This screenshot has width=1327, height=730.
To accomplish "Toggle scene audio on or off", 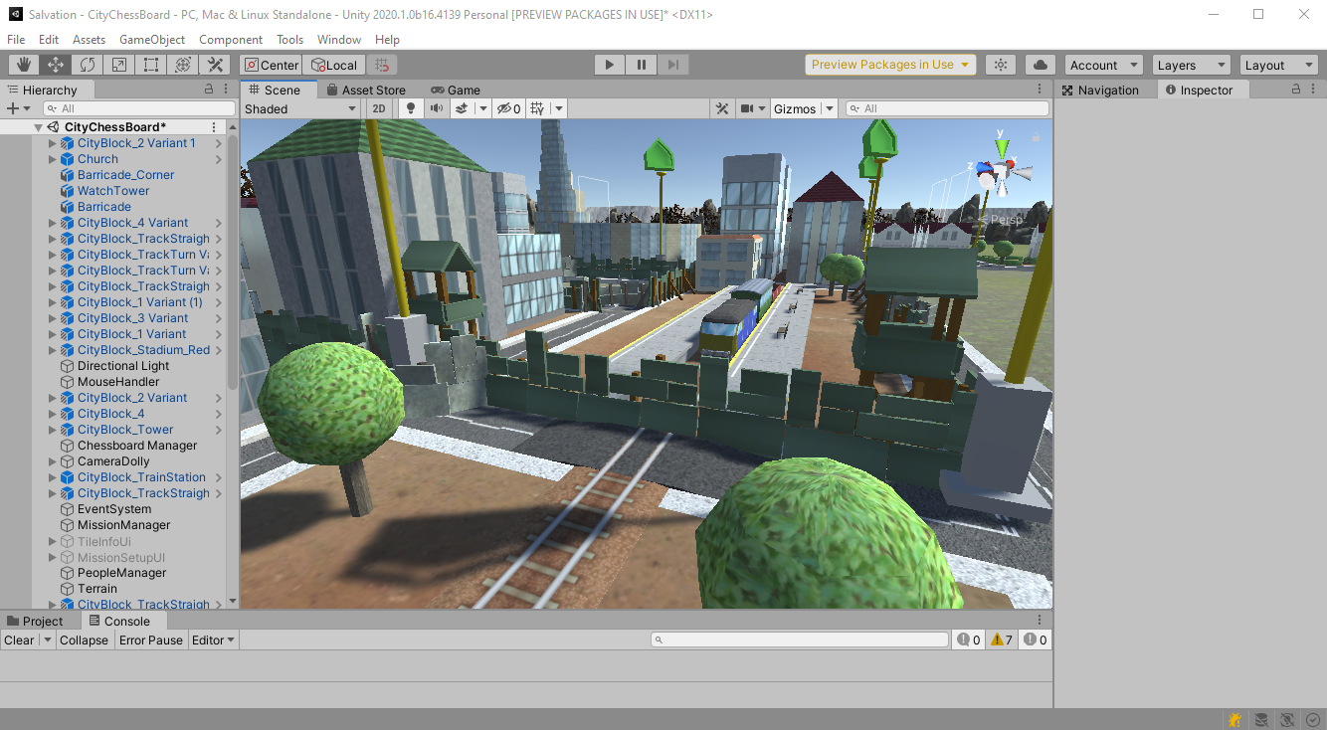I will coord(436,108).
